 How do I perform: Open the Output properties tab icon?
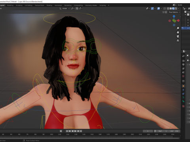coord(183,65)
